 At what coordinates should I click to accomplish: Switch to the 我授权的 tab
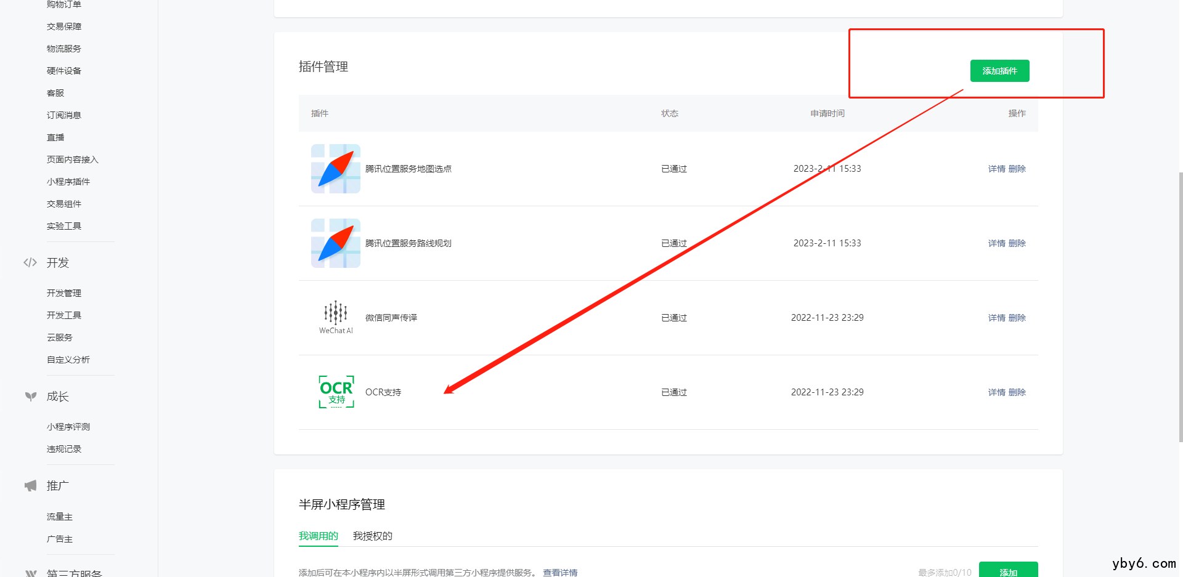(372, 536)
